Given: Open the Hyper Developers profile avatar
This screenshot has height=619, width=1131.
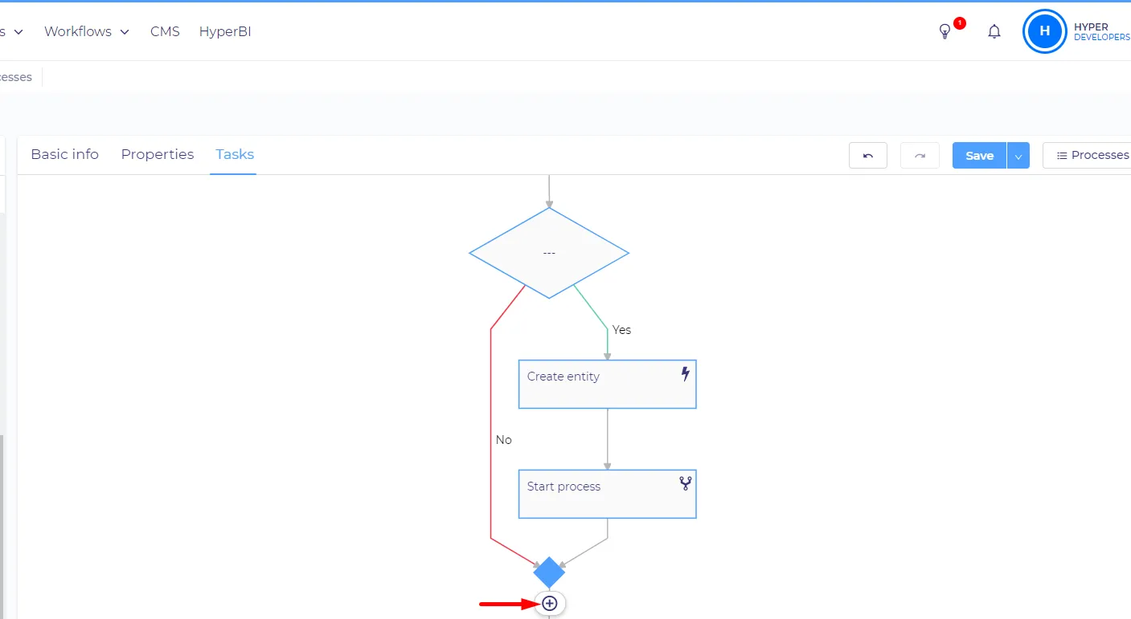Looking at the screenshot, I should 1044,31.
